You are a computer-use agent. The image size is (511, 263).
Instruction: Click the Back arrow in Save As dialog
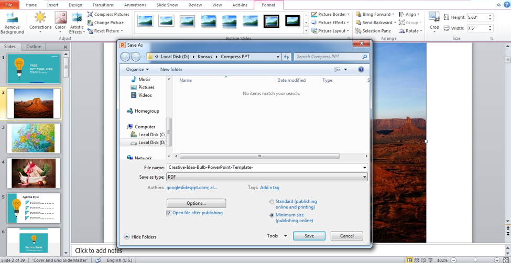125,57
